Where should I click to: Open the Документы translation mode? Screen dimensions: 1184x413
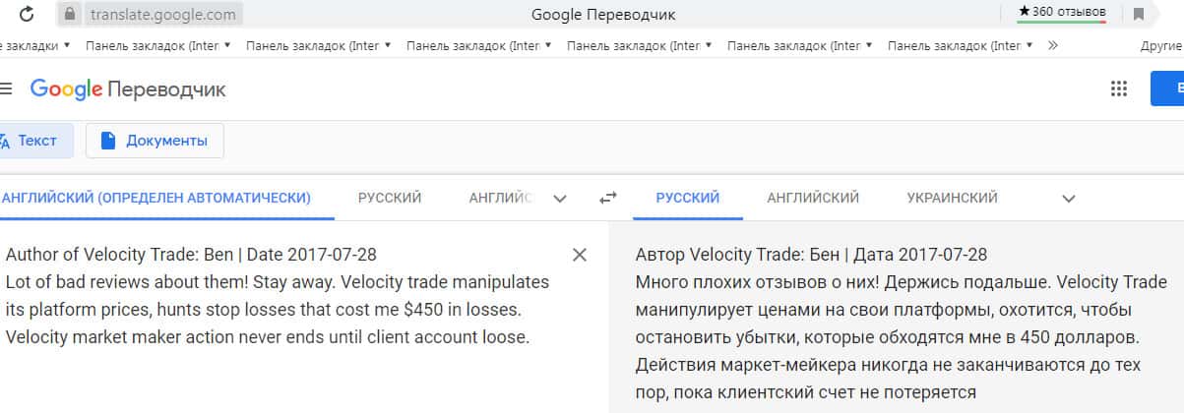[155, 141]
